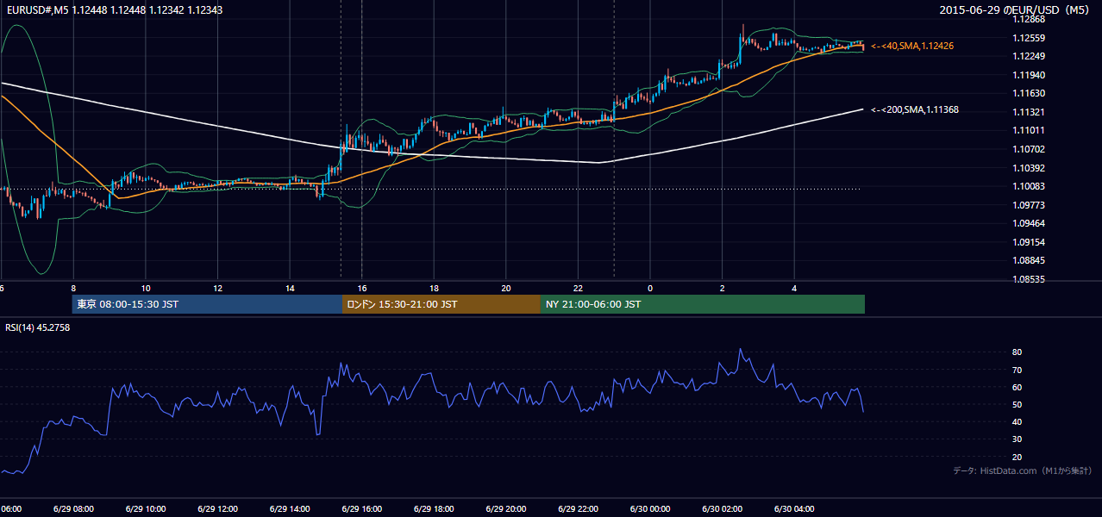
Task: Click price axis value 1.09154
Action: click(1029, 242)
